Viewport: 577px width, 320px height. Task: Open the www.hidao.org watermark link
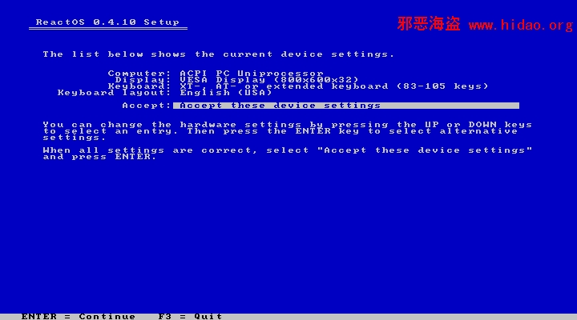[521, 25]
